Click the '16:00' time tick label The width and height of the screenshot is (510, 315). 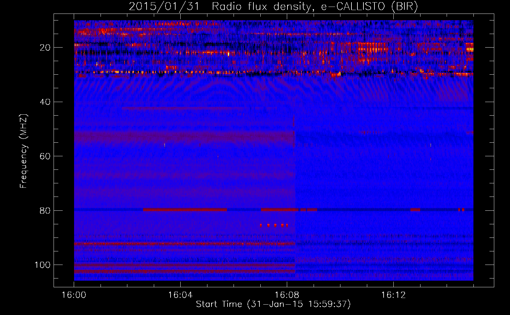pyautogui.click(x=74, y=295)
